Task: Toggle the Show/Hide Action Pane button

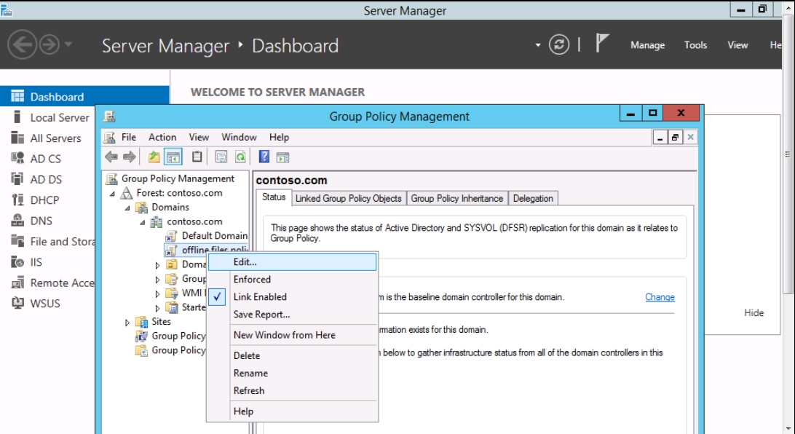Action: [283, 157]
